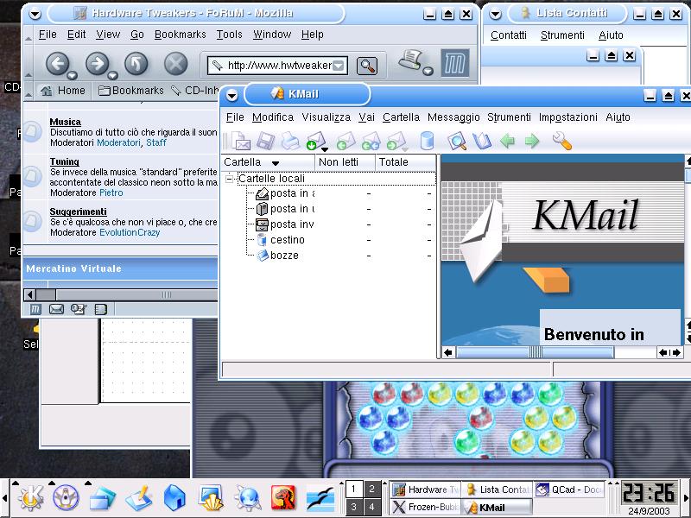Click the EvolutionCrazy moderator link
This screenshot has width=691, height=518.
[x=130, y=232]
